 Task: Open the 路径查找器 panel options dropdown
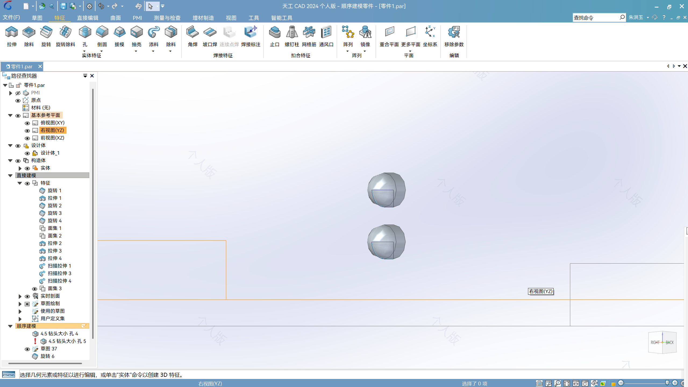(85, 76)
